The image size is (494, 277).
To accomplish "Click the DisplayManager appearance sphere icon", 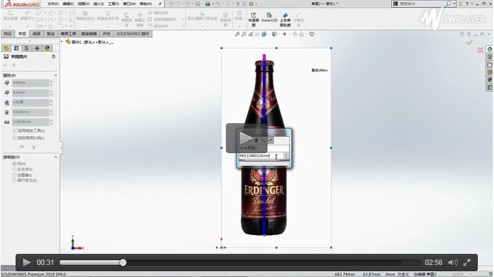I will click(x=47, y=48).
